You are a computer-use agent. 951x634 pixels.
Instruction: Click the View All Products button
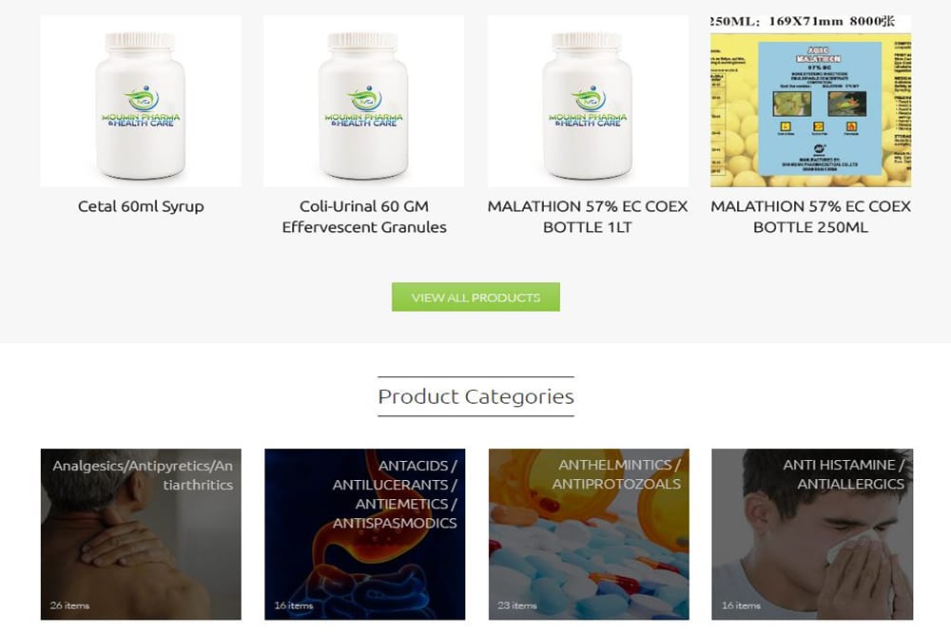pos(475,297)
